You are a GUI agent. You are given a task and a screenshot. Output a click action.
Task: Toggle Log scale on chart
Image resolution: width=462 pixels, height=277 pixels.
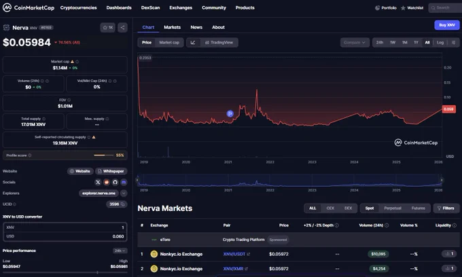tap(440, 42)
